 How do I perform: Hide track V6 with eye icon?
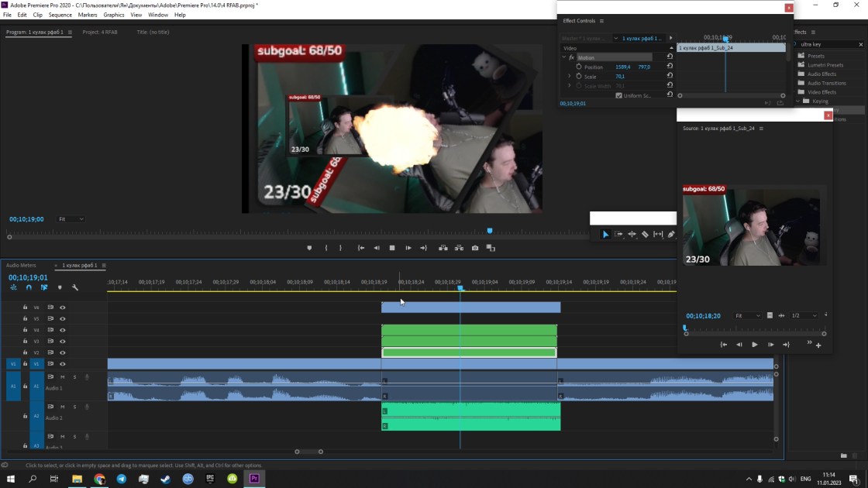63,308
